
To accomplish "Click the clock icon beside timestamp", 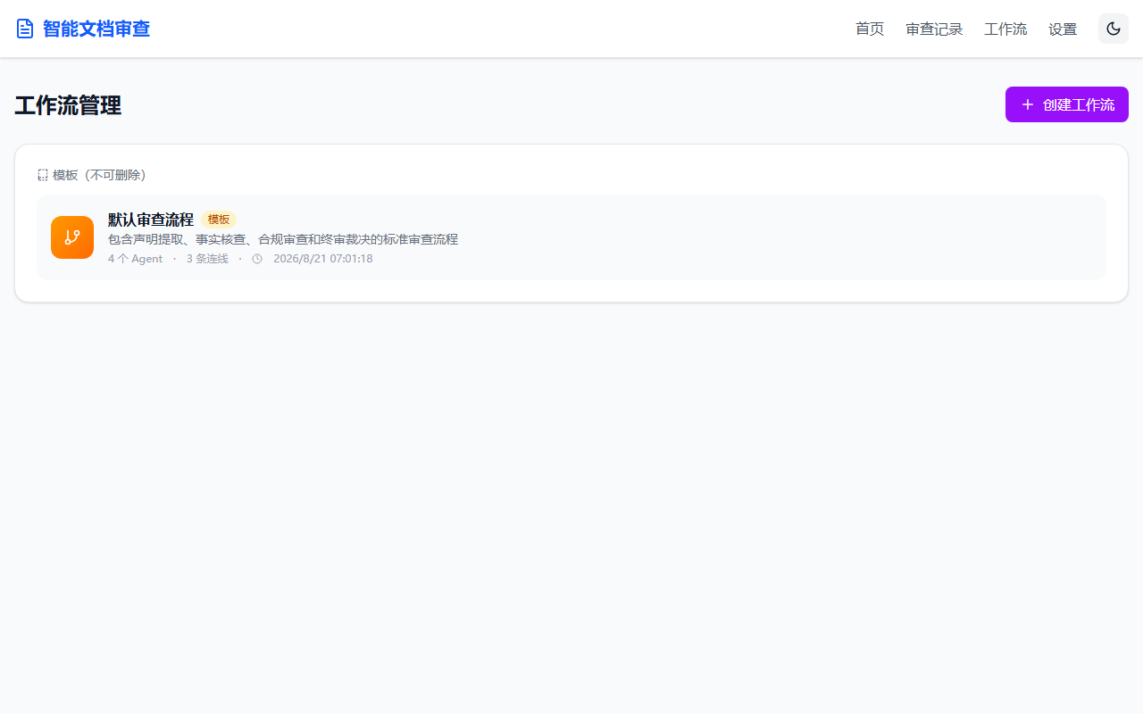I will [x=257, y=259].
